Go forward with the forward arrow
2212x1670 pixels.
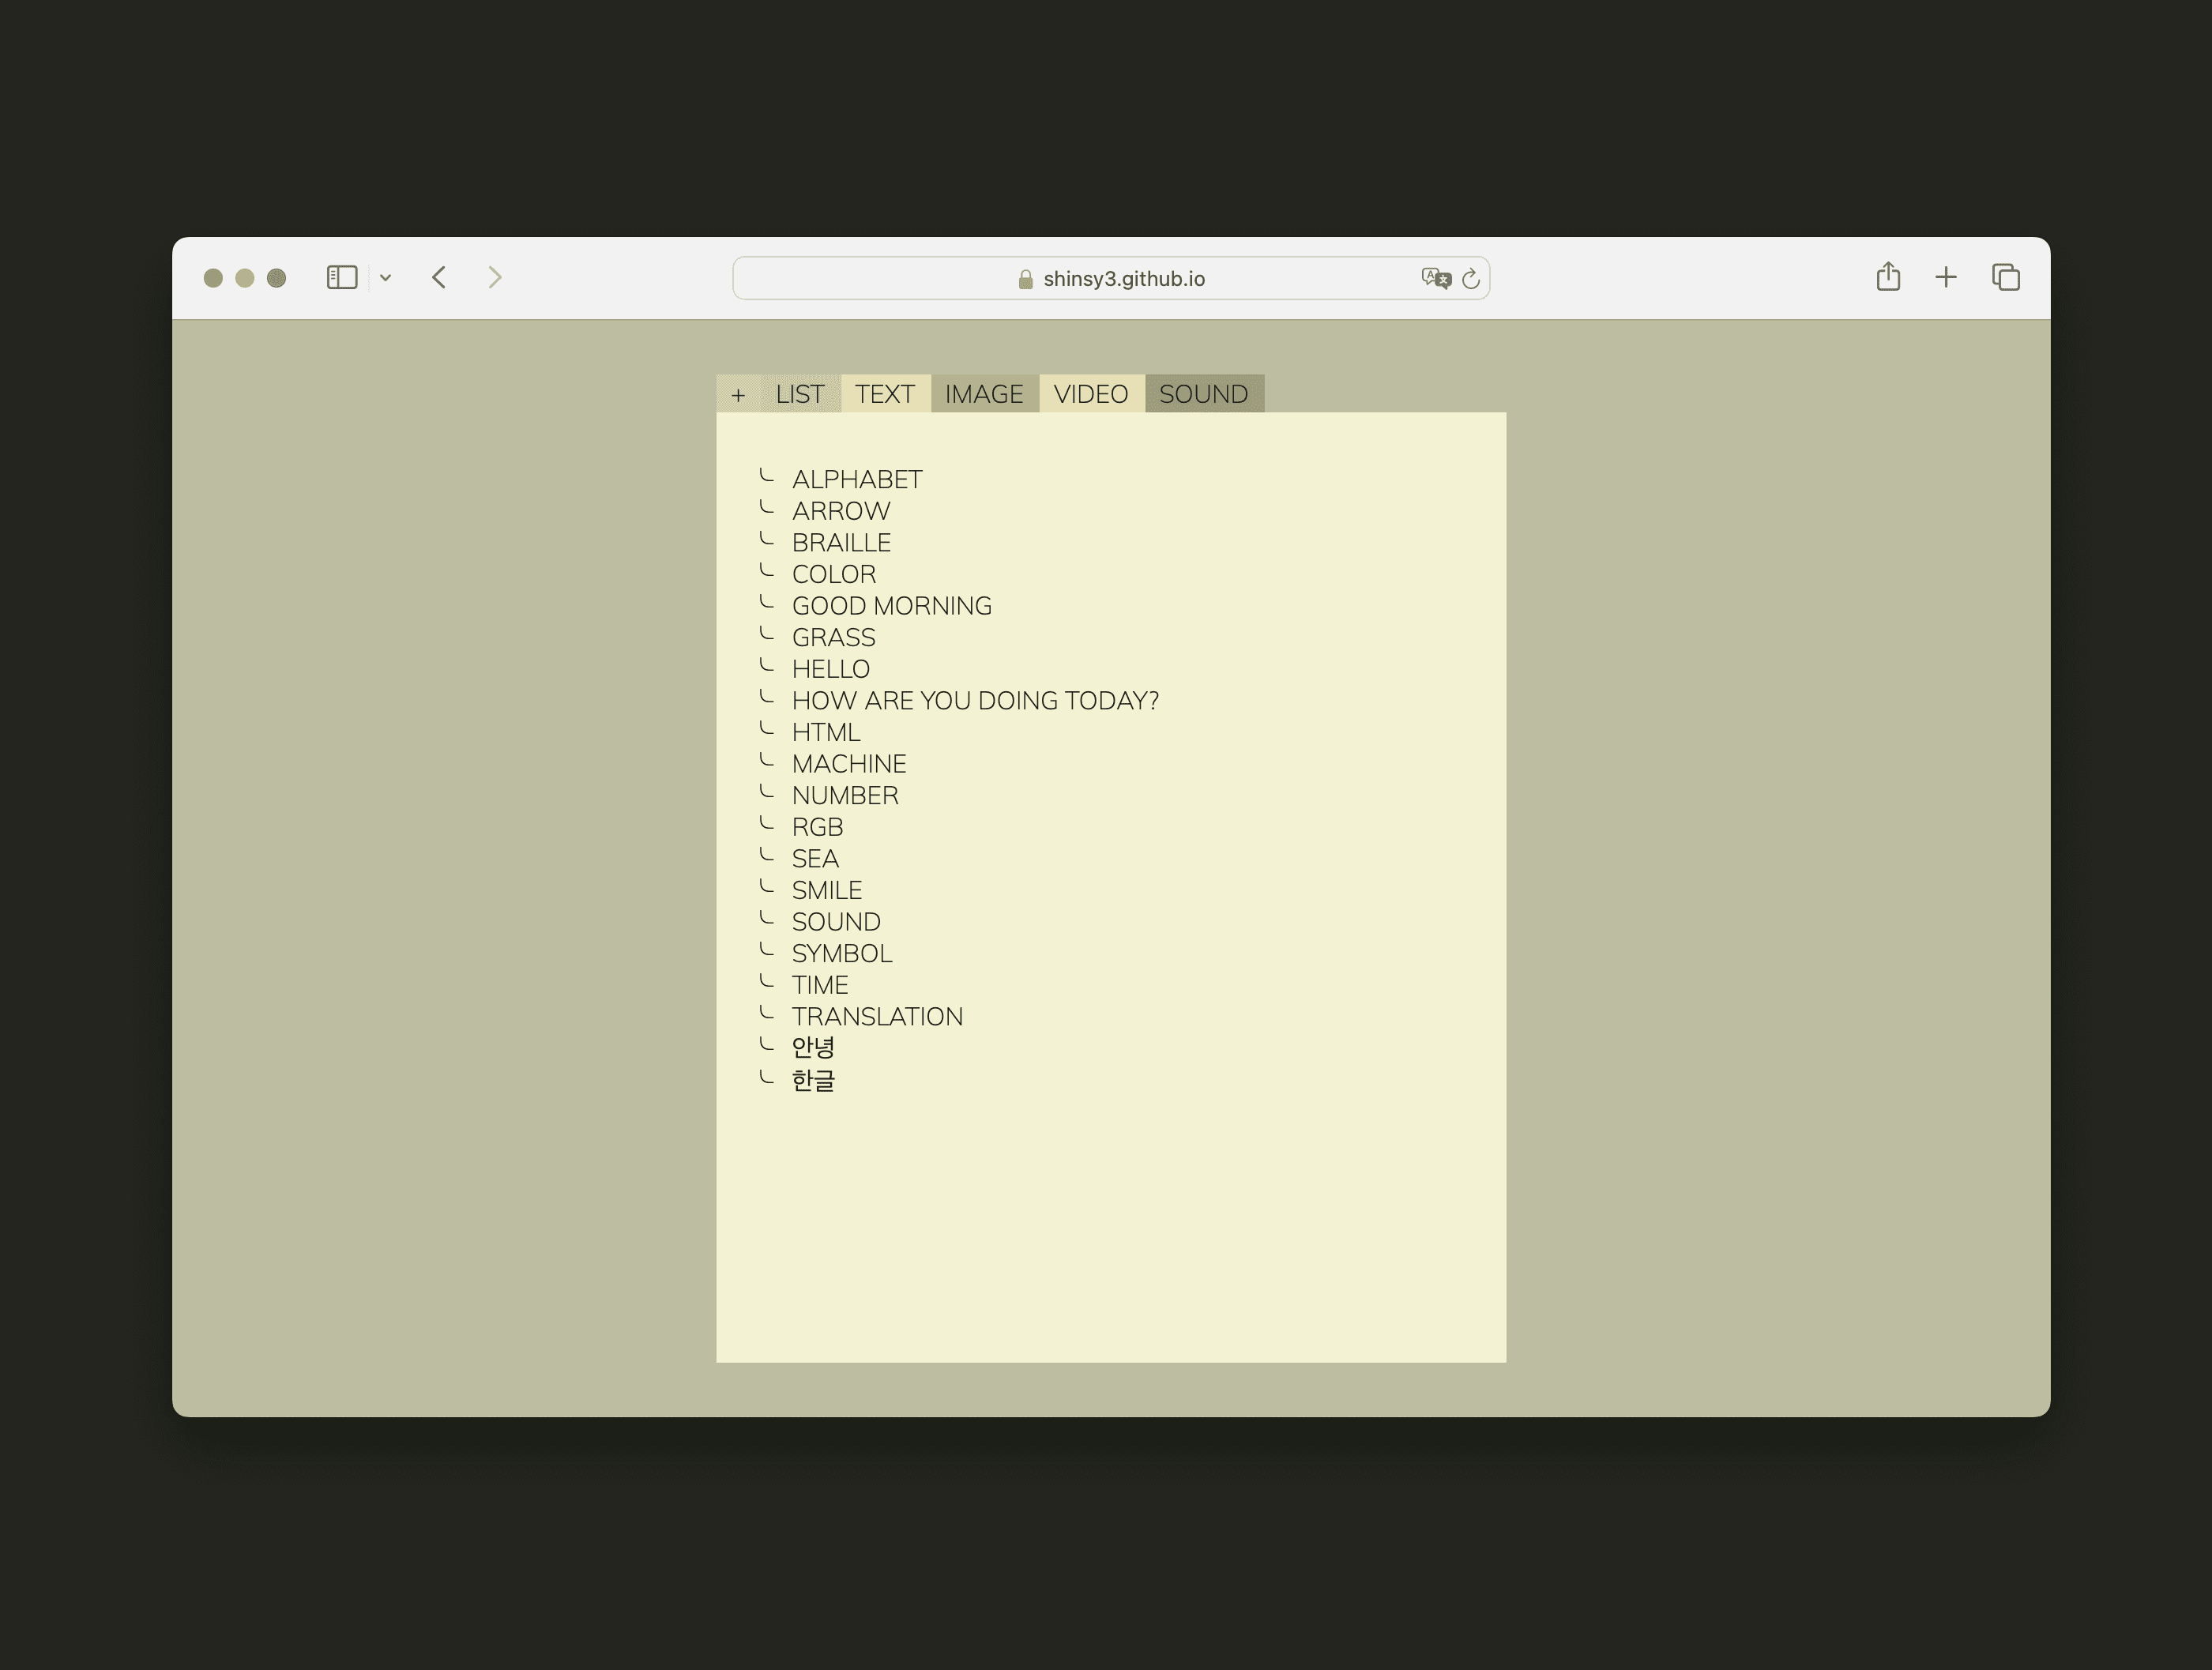494,277
